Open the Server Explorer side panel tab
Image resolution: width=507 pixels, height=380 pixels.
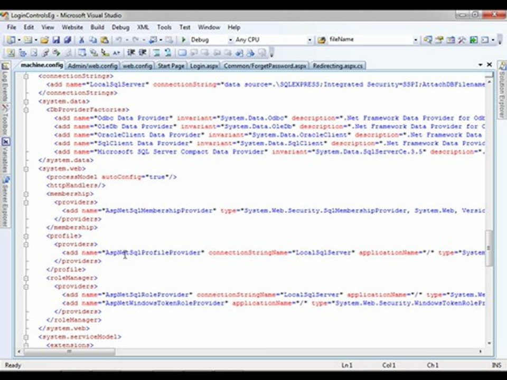5,202
